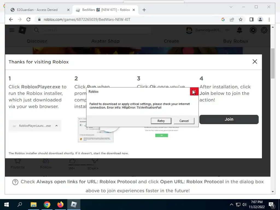
Task: Open the Roblox hamburger menu
Action: (12, 30)
